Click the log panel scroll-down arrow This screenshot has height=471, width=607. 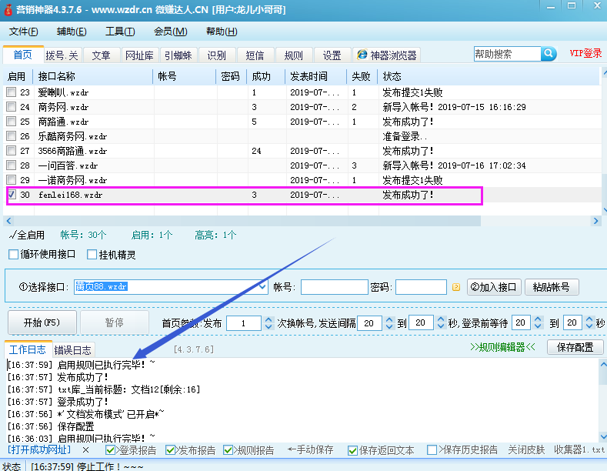point(603,437)
